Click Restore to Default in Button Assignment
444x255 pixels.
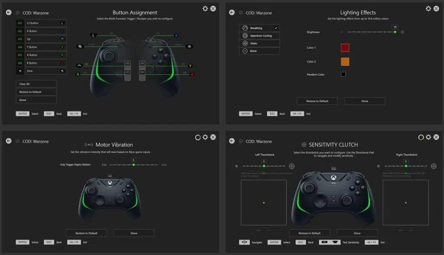tap(36, 92)
